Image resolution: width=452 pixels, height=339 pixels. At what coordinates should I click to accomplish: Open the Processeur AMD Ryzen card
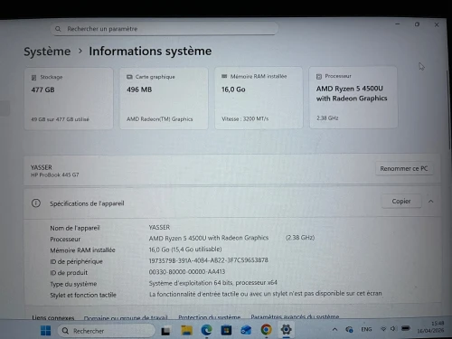353,98
